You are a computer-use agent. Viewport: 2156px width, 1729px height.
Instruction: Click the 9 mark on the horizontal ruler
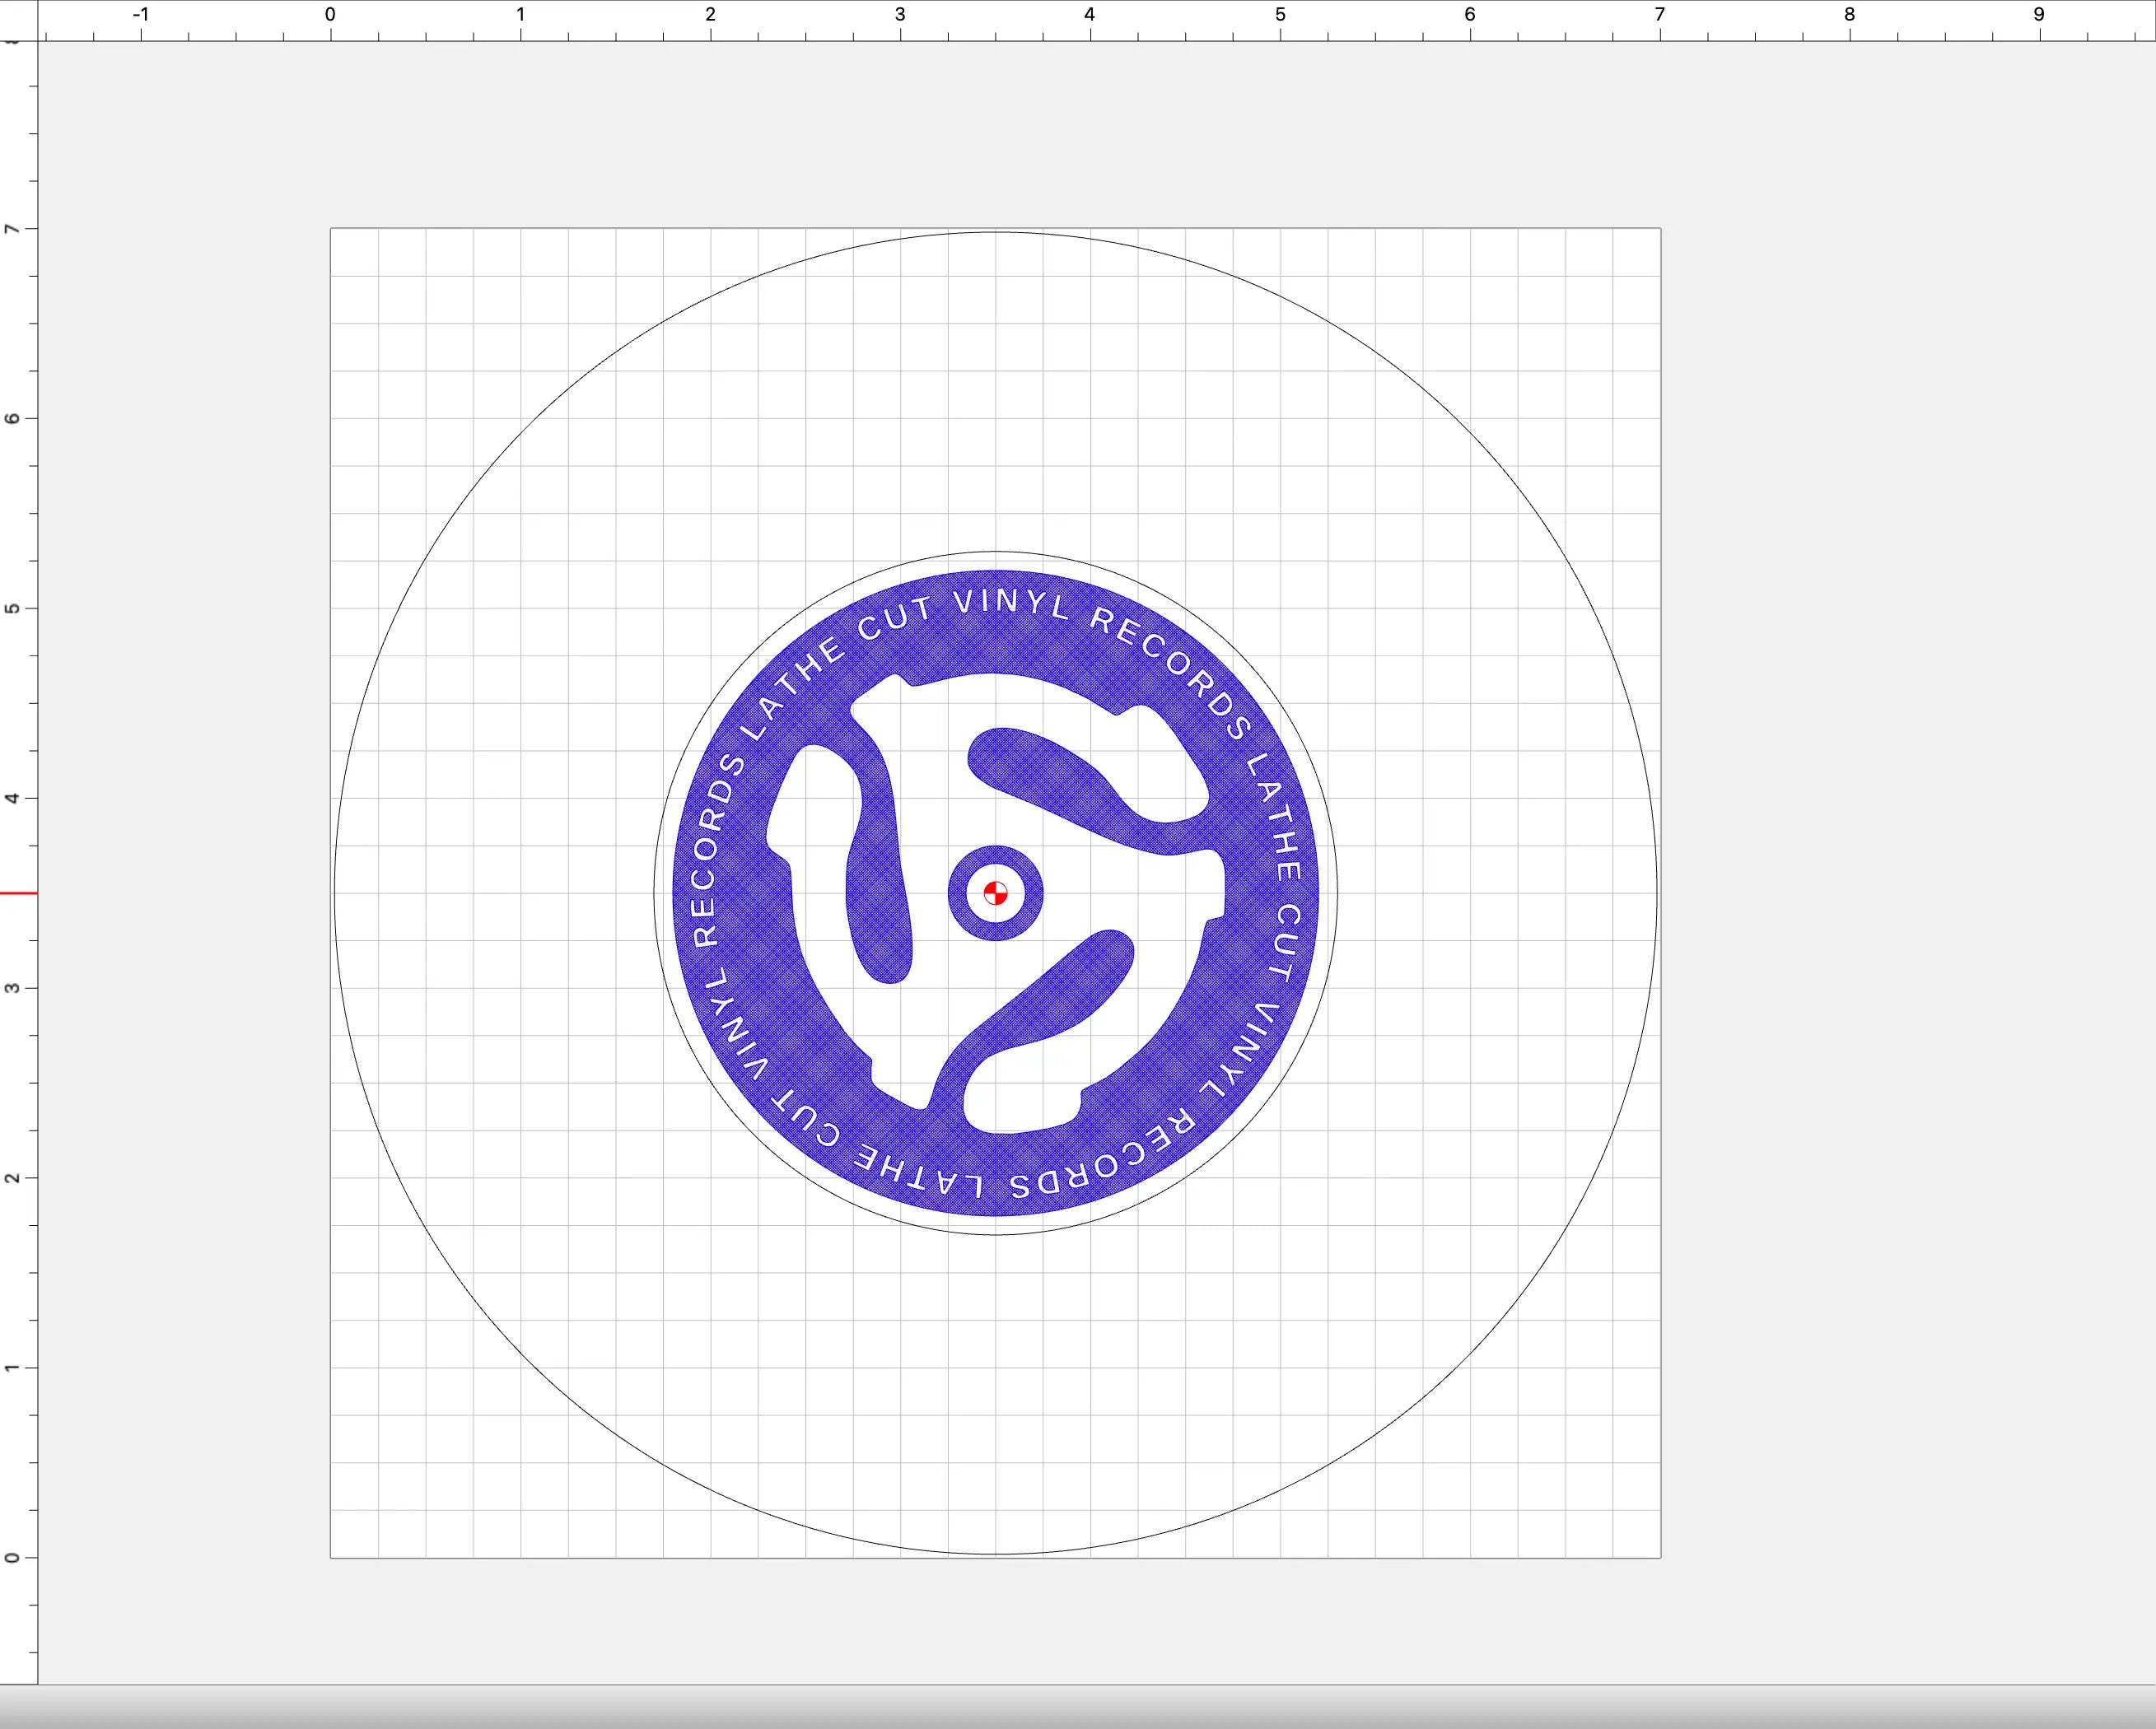click(x=2038, y=15)
